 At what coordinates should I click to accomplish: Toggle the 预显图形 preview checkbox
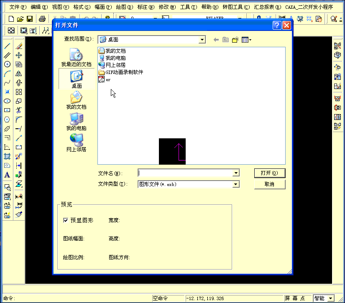pyautogui.click(x=66, y=220)
